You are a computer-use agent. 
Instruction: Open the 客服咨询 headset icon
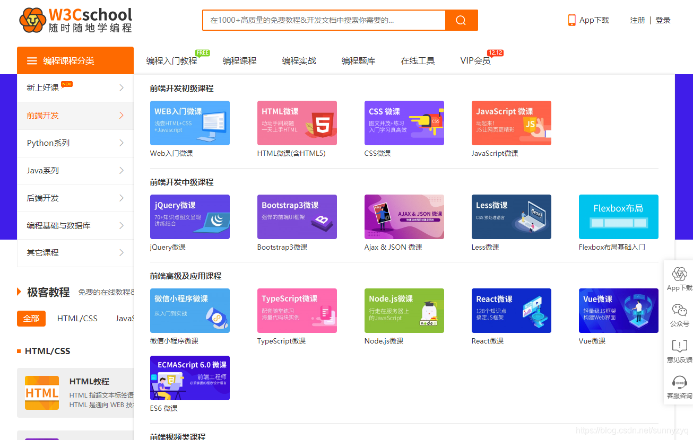680,382
